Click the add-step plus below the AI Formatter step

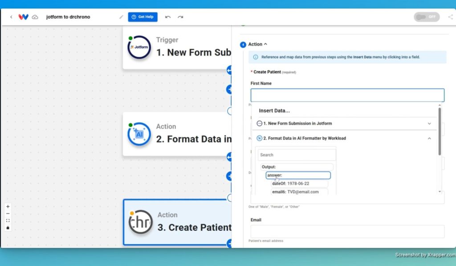(229, 176)
